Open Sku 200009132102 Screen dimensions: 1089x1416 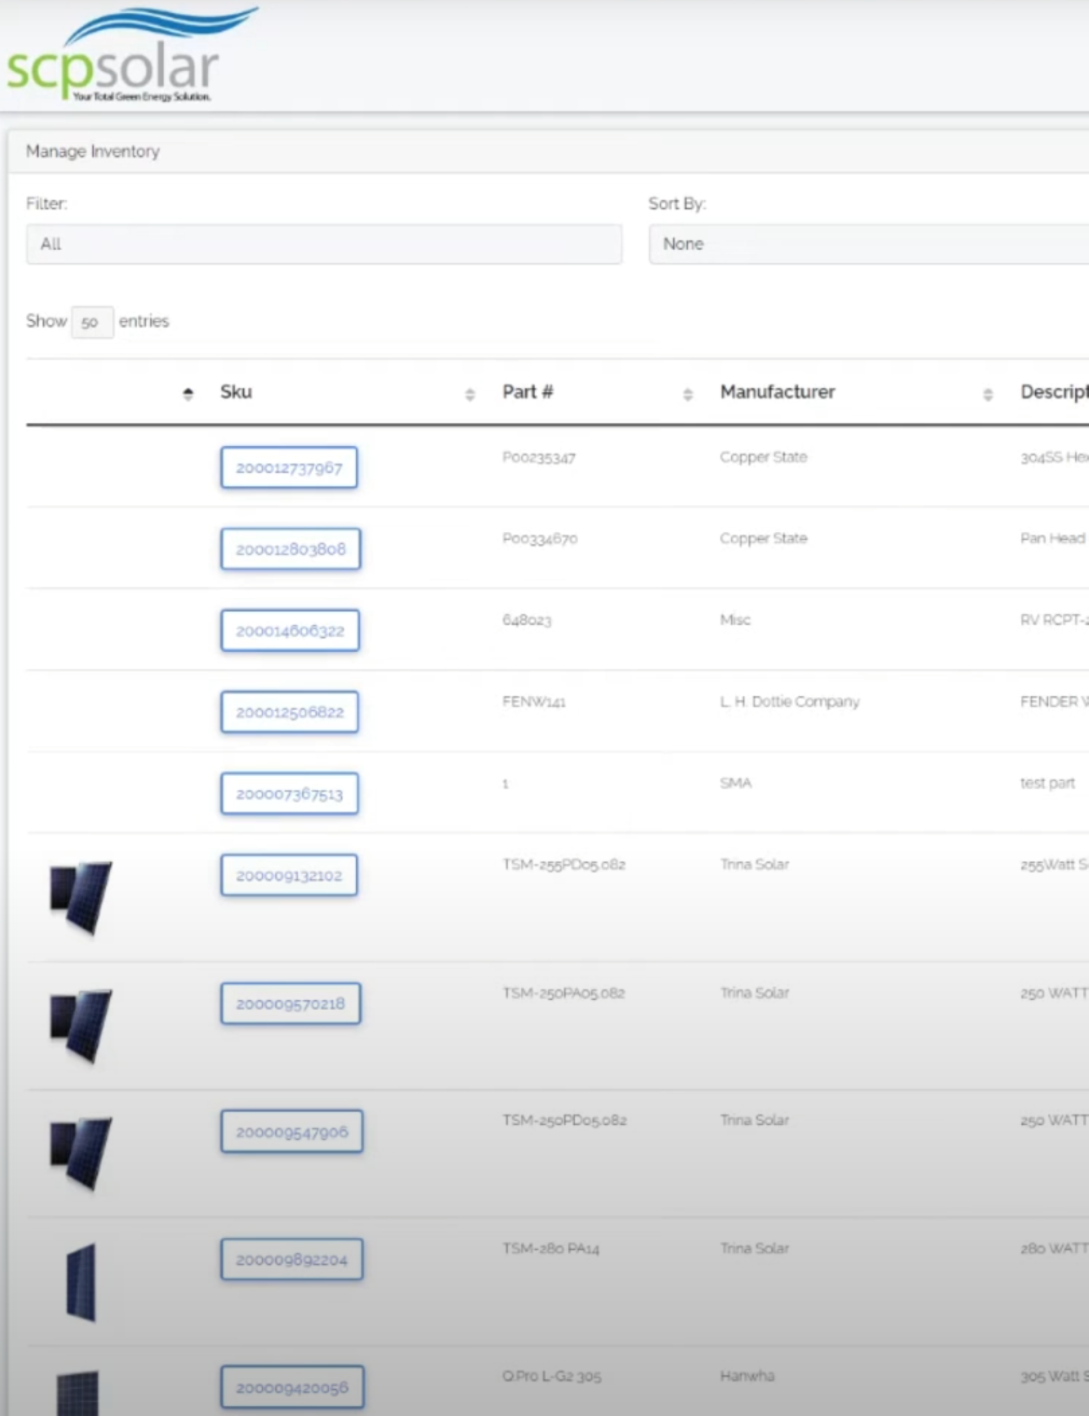click(289, 875)
